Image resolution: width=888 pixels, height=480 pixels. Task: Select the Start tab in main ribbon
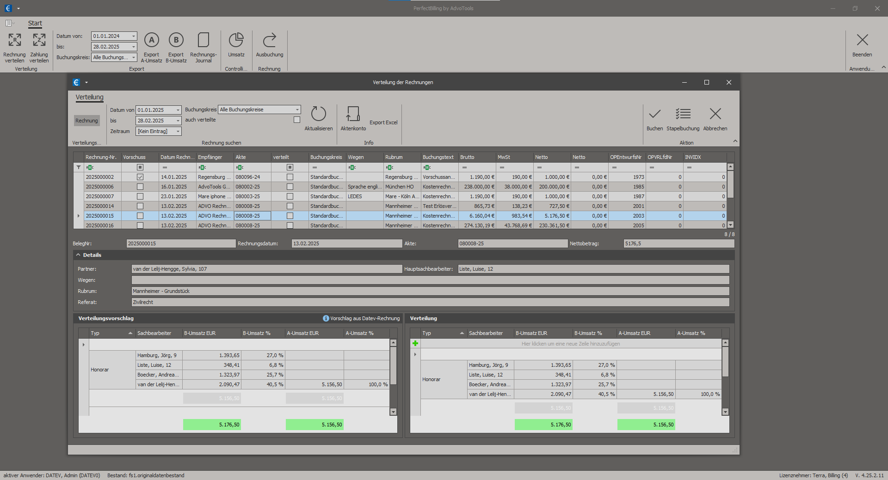click(35, 23)
